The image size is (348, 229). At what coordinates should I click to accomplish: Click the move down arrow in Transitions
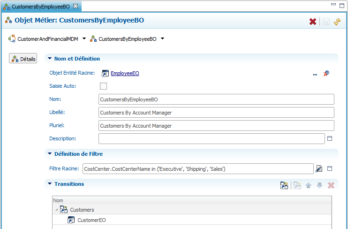coord(319,185)
